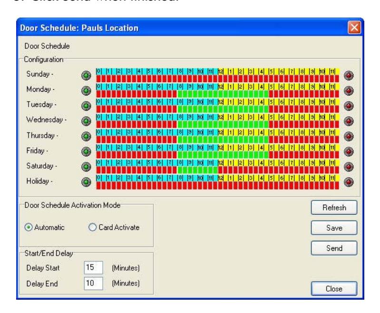Click Sunday's 12 PM hour label
This screenshot has width=380, height=313.
point(221,71)
